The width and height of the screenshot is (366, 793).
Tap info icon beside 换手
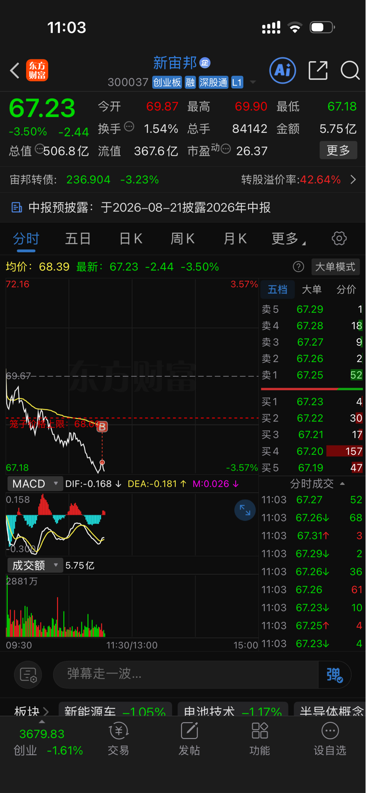(129, 127)
